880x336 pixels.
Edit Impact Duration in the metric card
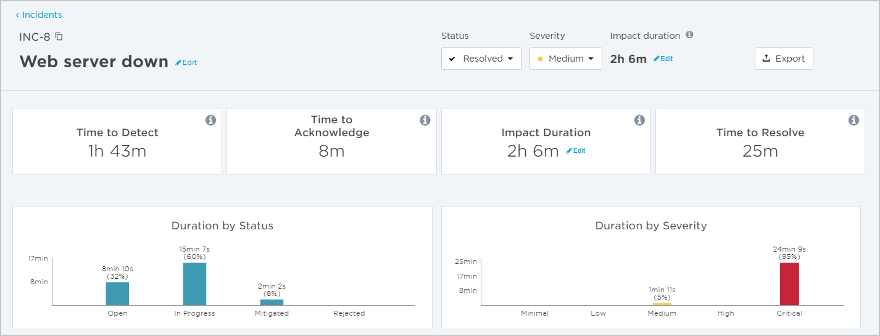click(x=575, y=150)
